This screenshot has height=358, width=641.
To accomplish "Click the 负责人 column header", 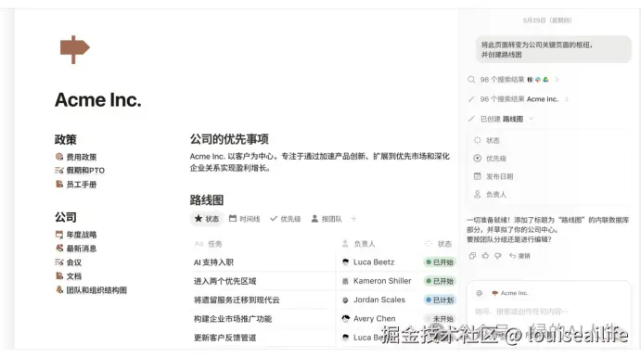I will pos(358,244).
